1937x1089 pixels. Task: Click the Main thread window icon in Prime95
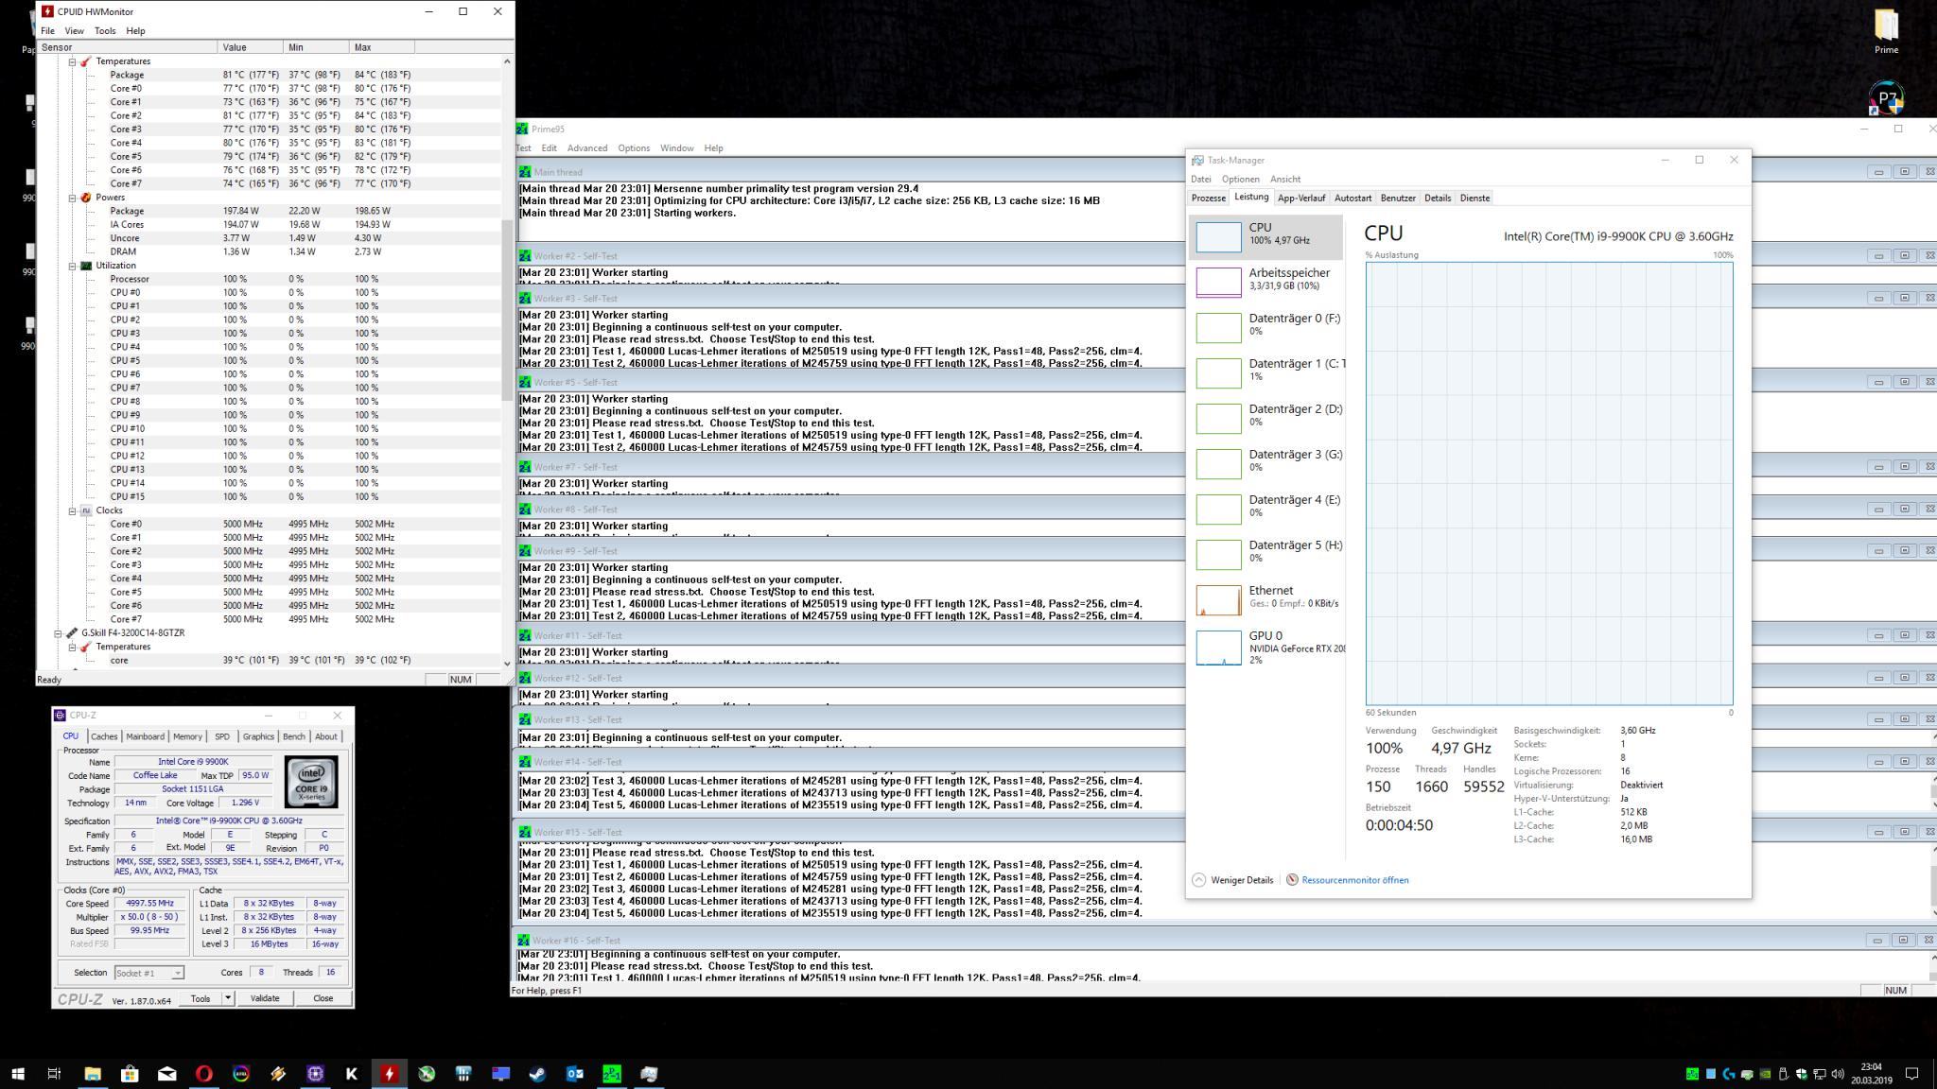coord(524,172)
